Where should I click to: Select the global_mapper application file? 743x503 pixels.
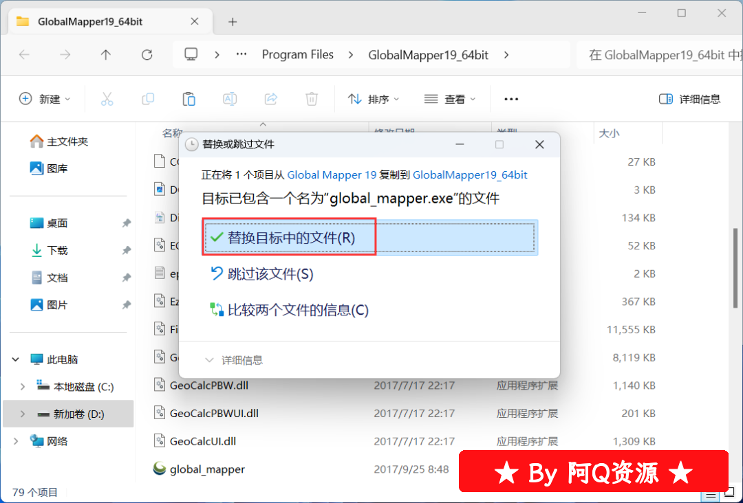[199, 469]
